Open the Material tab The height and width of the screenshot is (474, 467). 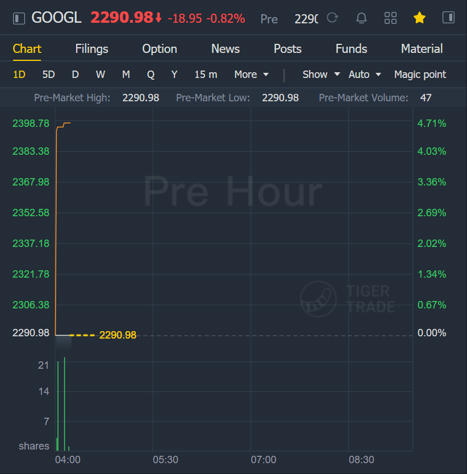pyautogui.click(x=422, y=49)
